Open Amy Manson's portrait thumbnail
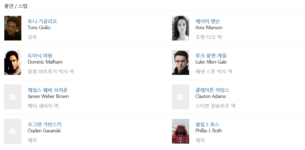Screen dimensions: 305x150 181,28
